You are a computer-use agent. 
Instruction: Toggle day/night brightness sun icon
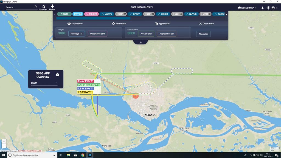coord(268,8)
